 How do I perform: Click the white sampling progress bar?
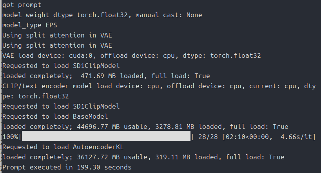[106, 137]
